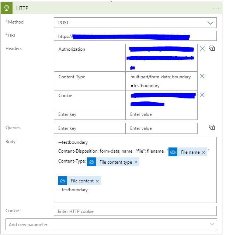
Task: Click the URI input field
Action: pos(135,36)
